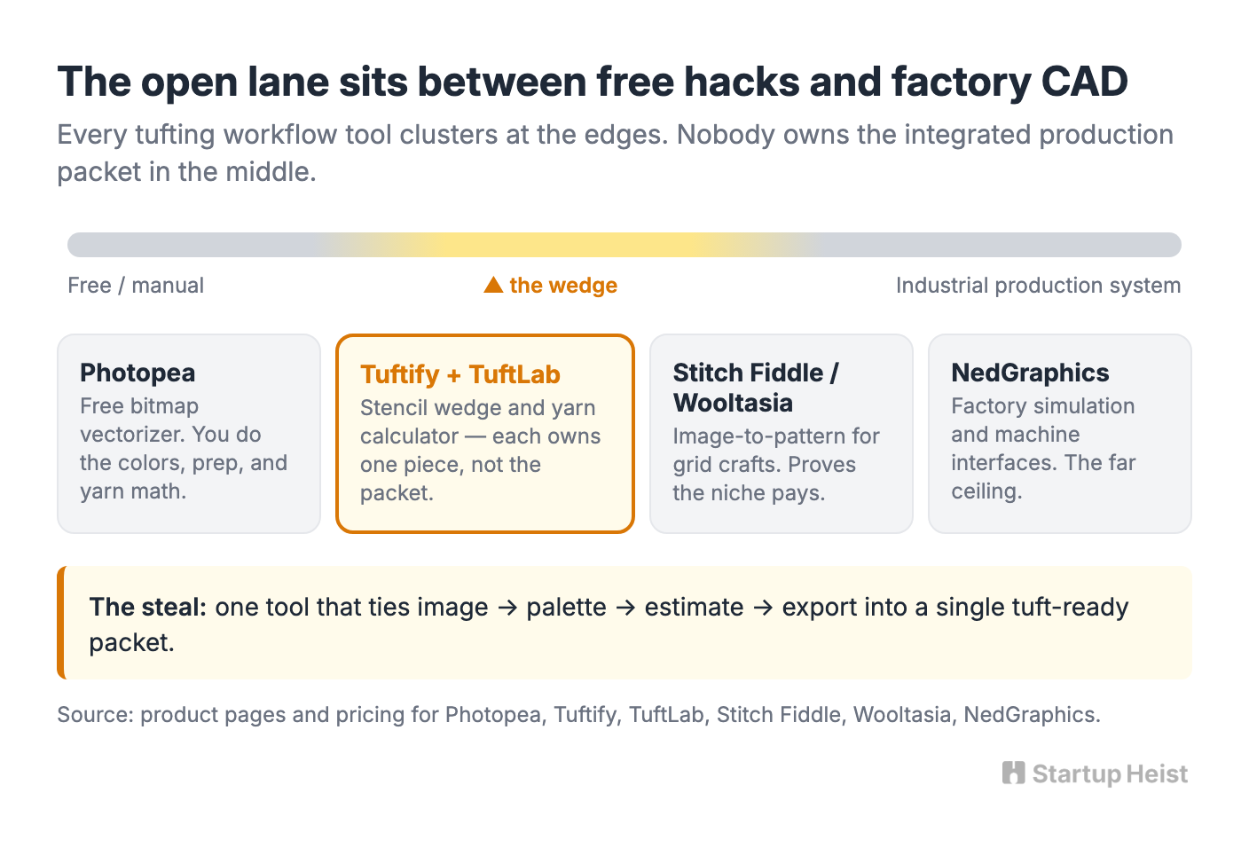Screen dimensions: 1249x848
Task: Click the Startup Heist logo icon
Action: coord(1013,773)
